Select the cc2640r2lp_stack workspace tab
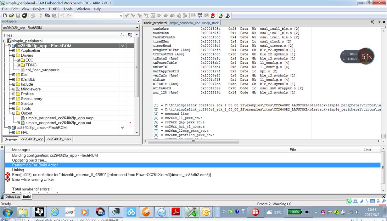 point(59,139)
